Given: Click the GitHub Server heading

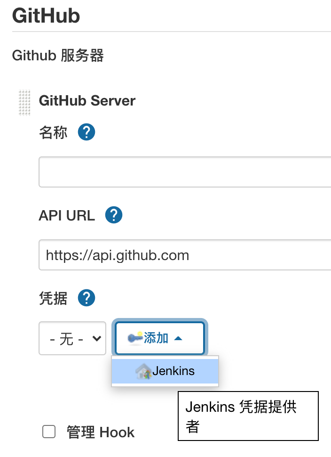Looking at the screenshot, I should 87,101.
